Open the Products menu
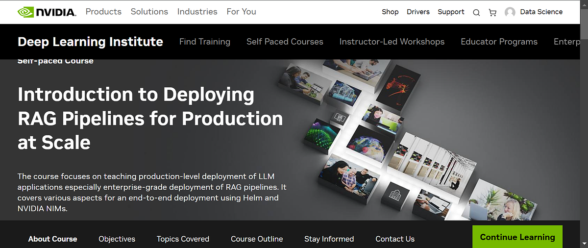The height and width of the screenshot is (248, 588). [x=103, y=11]
